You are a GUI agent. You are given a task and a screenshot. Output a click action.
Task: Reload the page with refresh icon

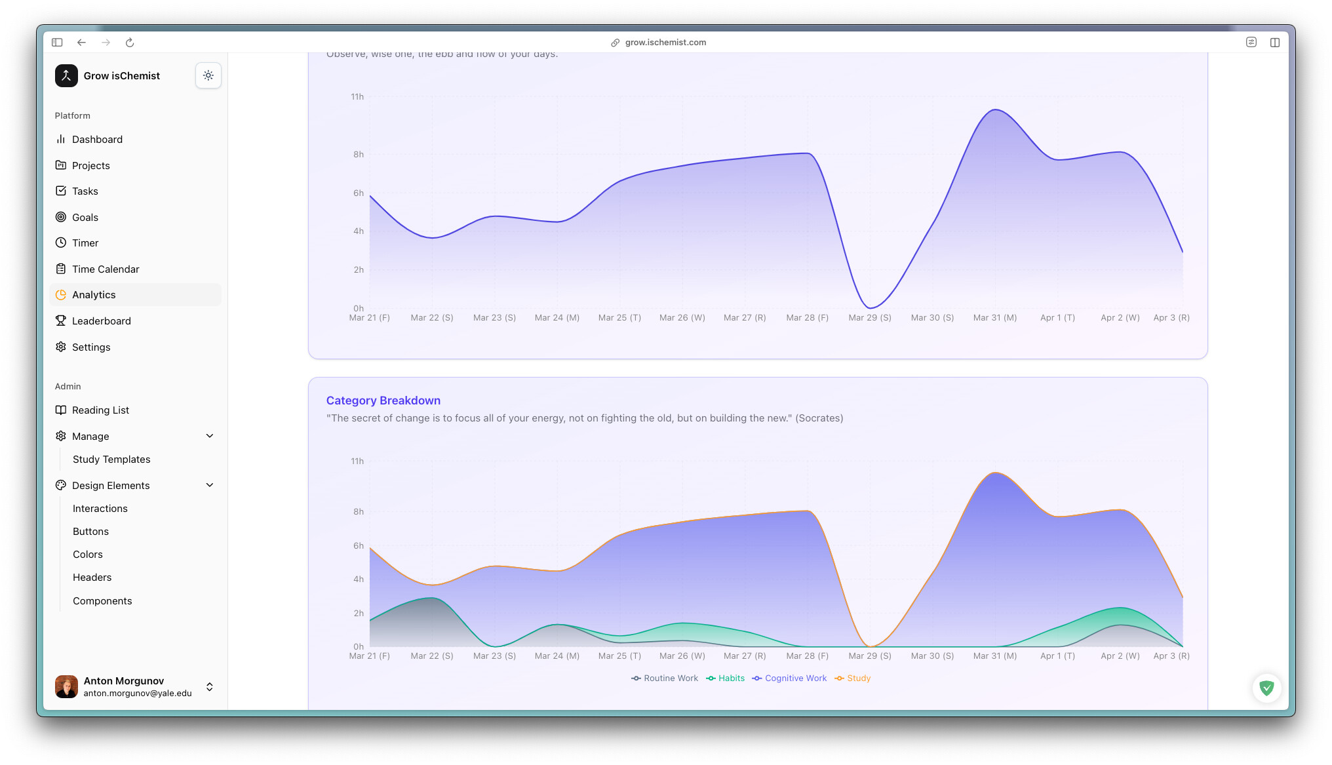click(130, 43)
